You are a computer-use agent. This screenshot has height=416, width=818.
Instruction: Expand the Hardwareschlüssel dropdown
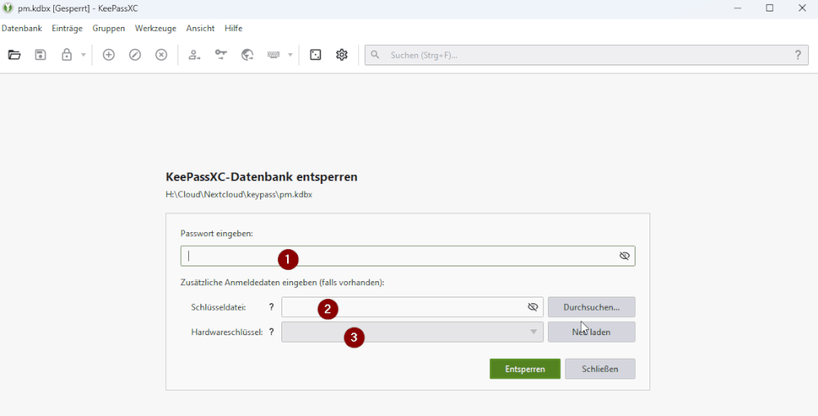tap(412, 332)
